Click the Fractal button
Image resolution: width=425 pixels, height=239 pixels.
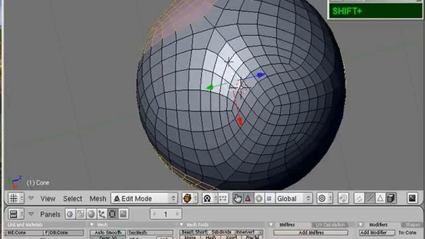[x=252, y=238]
